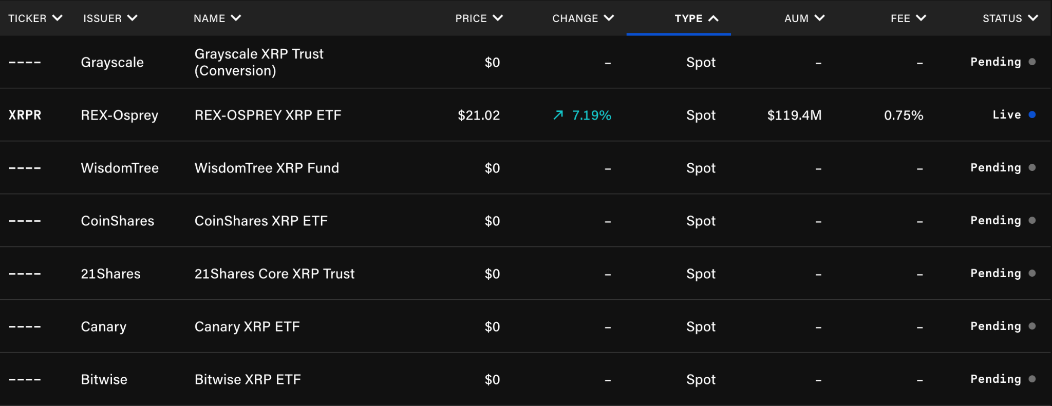Click the Pending status for Canary
Screen dimensions: 1052x406
coord(995,326)
